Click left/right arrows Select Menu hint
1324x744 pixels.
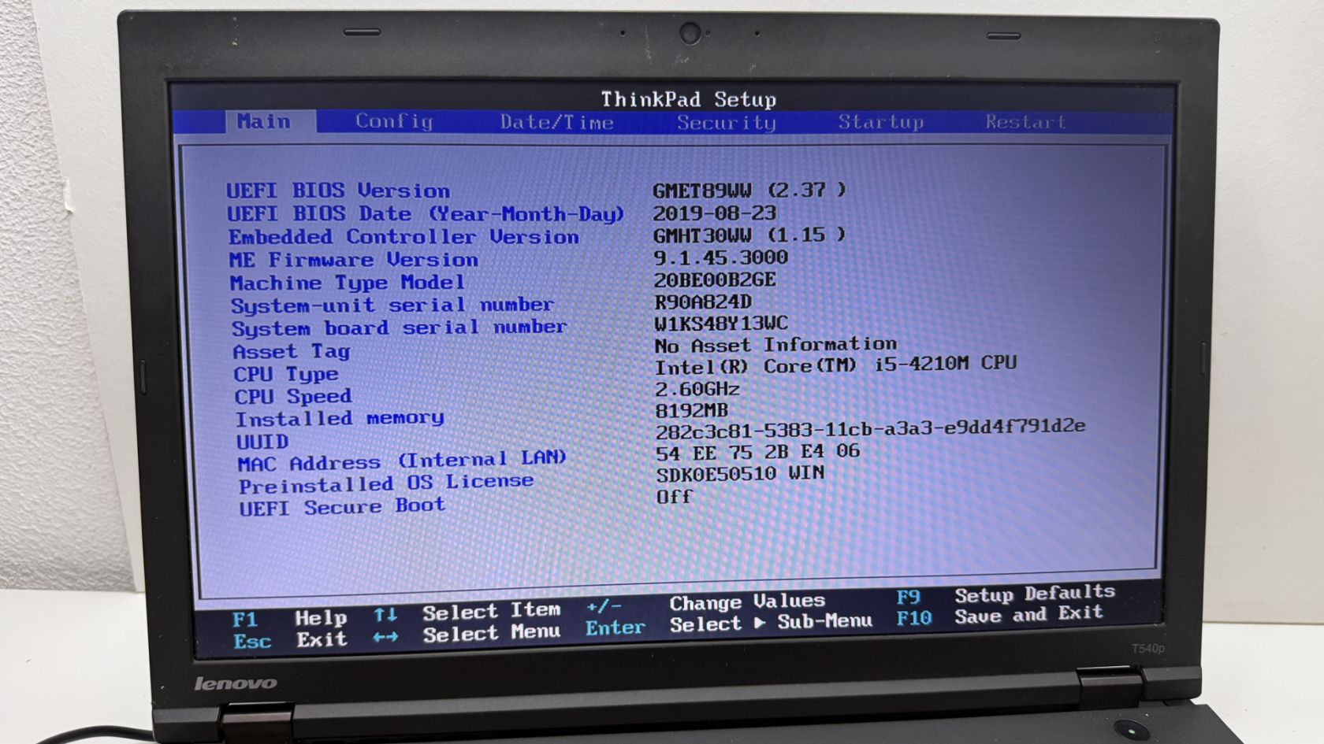(467, 634)
